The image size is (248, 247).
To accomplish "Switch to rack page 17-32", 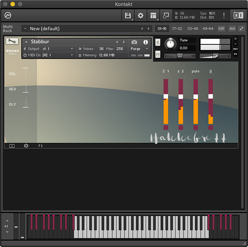I will pyautogui.click(x=177, y=29).
